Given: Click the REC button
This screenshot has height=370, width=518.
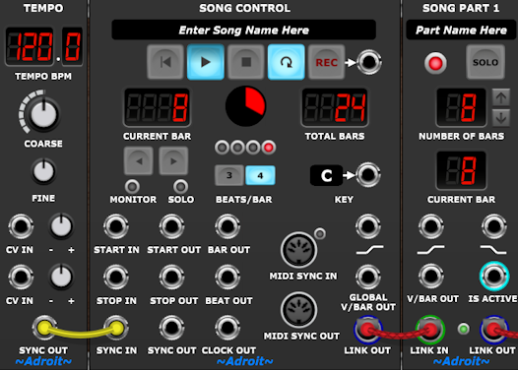Looking at the screenshot, I should (x=326, y=62).
